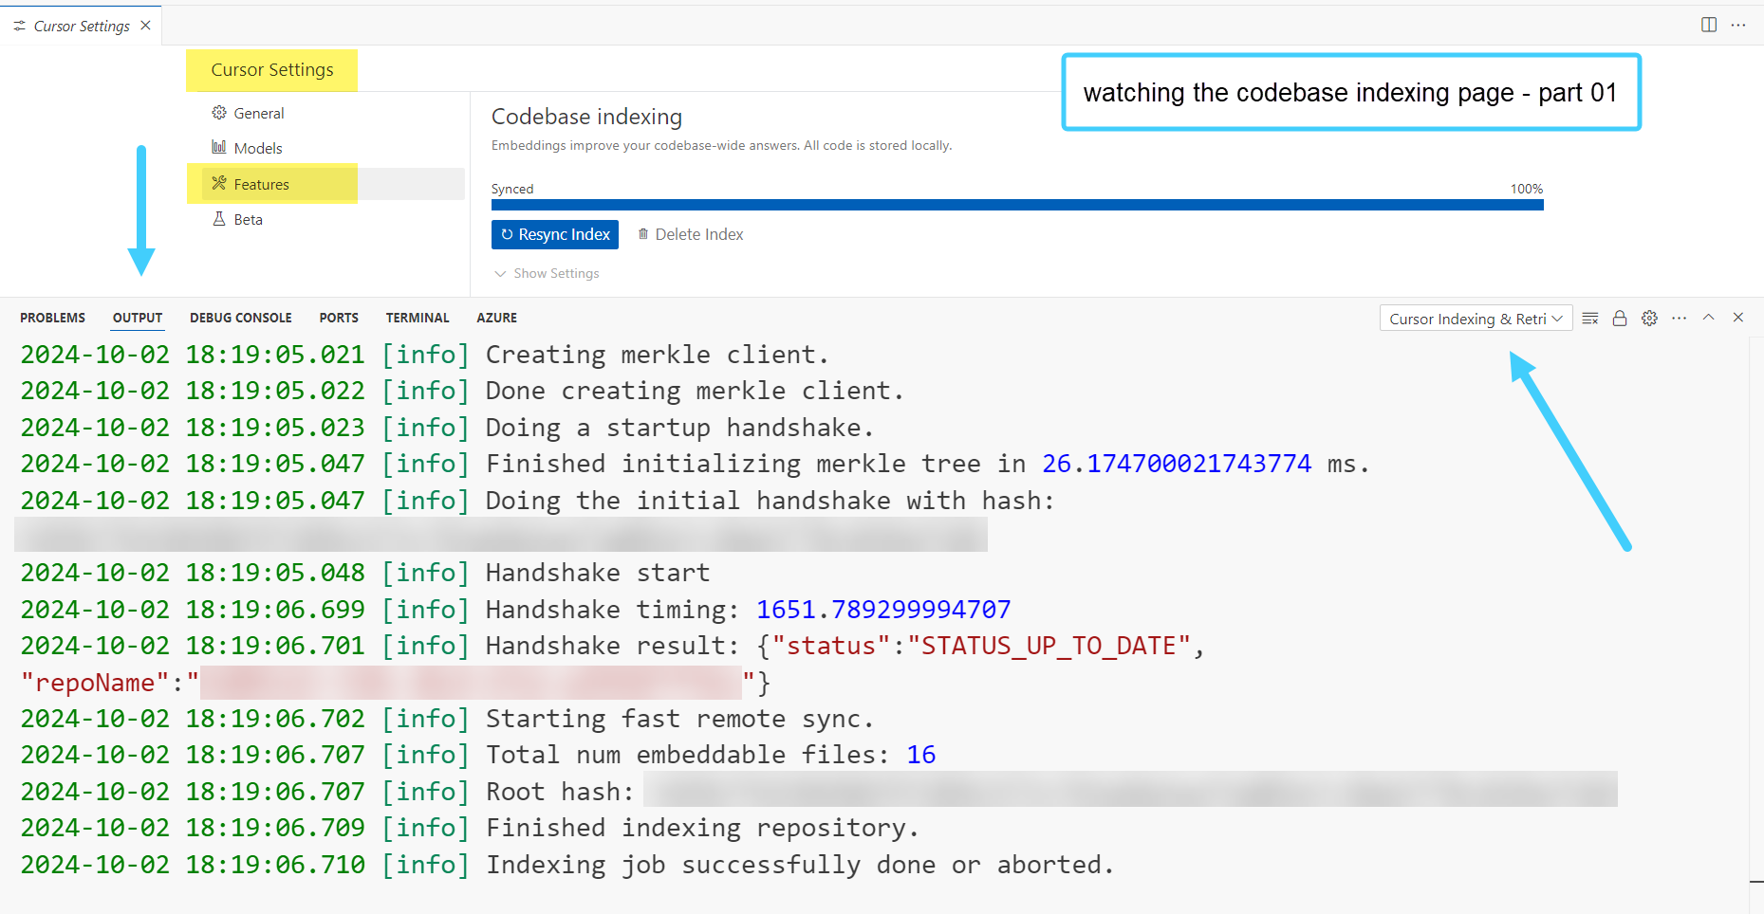This screenshot has width=1764, height=914.
Task: Click the 'Doing a startup handshake.' log line
Action: [x=679, y=428]
